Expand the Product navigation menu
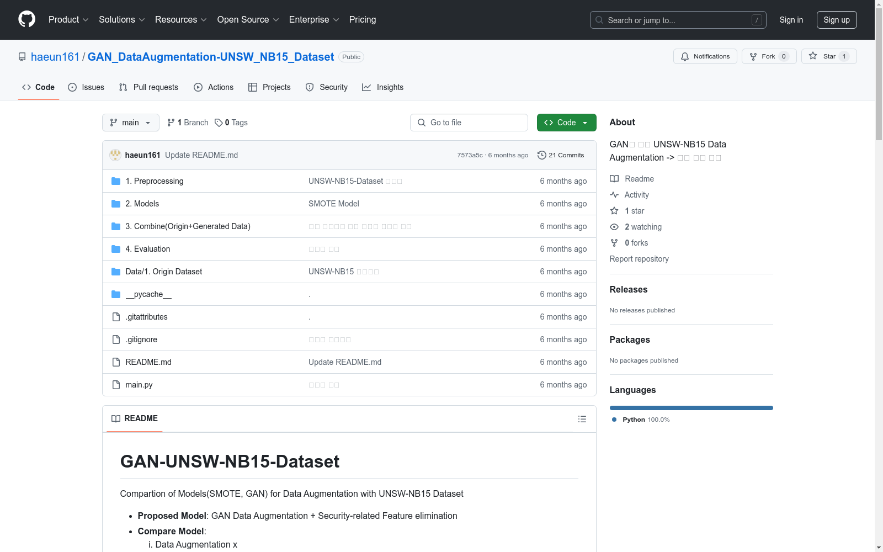Image resolution: width=883 pixels, height=552 pixels. pos(68,20)
